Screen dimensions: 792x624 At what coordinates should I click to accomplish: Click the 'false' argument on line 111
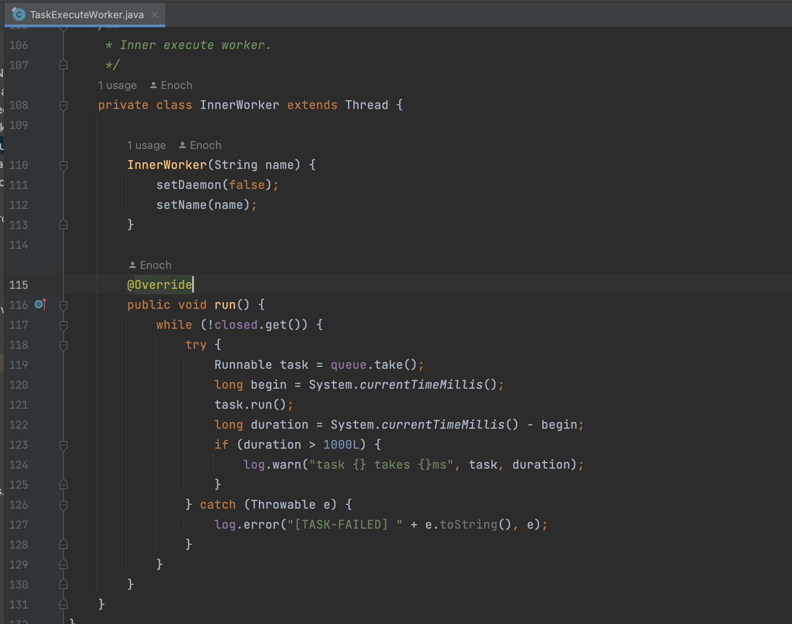(x=247, y=185)
